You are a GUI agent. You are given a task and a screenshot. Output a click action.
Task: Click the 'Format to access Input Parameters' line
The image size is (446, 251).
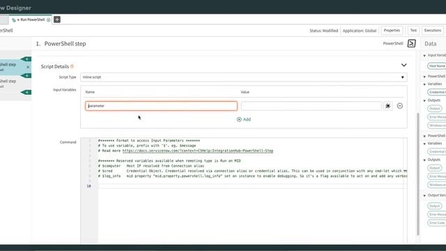click(149, 141)
